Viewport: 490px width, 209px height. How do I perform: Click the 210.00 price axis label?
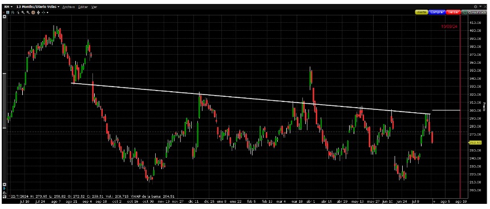[475, 182]
